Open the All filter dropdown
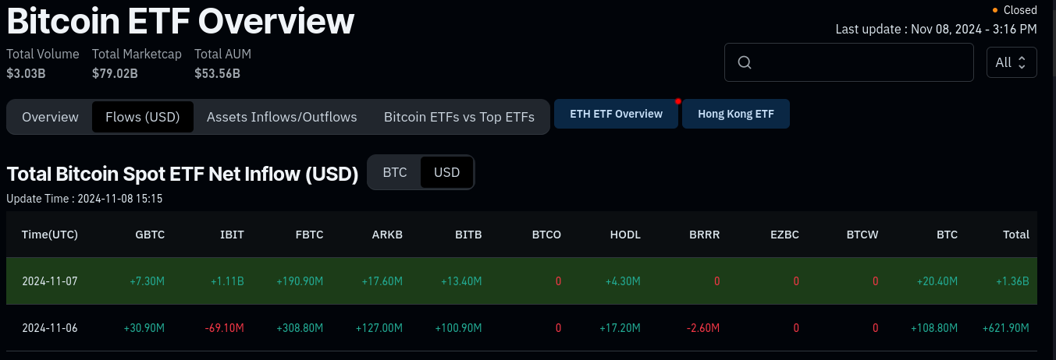The image size is (1056, 360). (1012, 62)
